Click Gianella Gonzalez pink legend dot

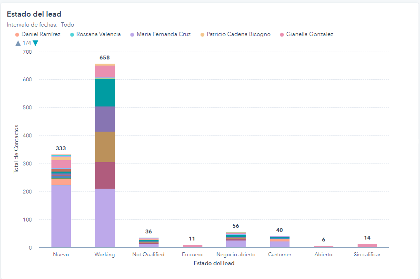282,35
